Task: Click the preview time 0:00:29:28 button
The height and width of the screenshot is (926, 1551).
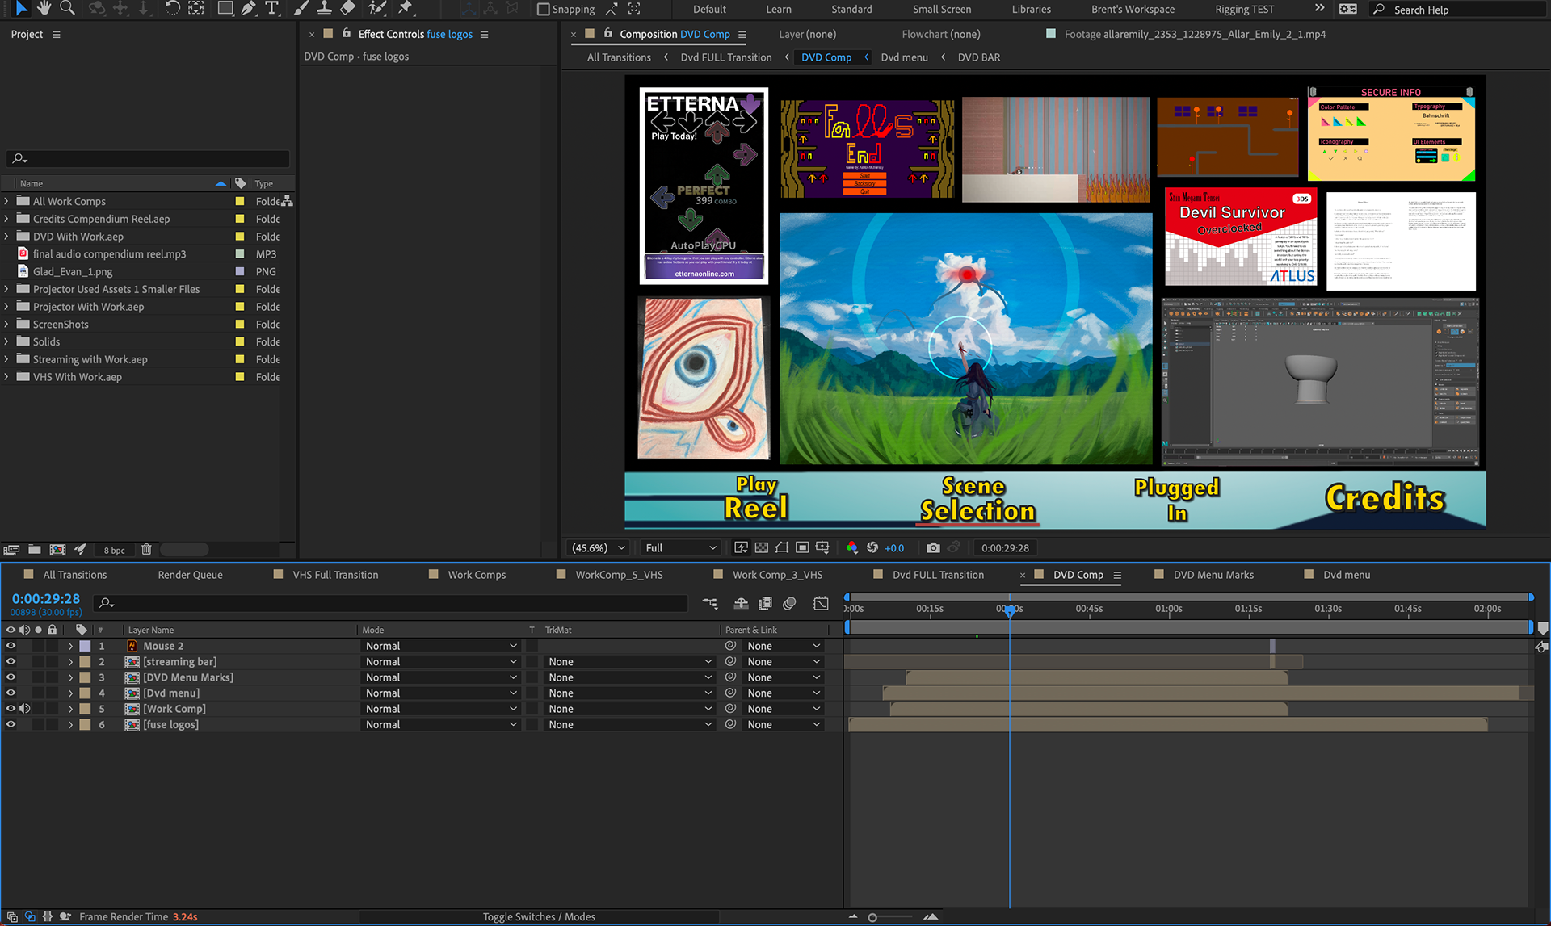Action: point(1005,547)
